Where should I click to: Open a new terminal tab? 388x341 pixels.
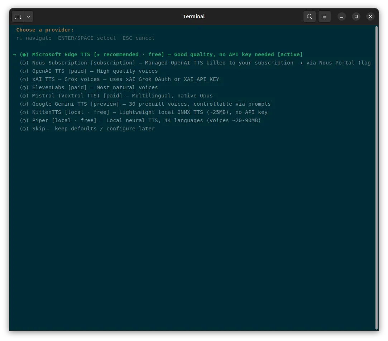coord(18,16)
